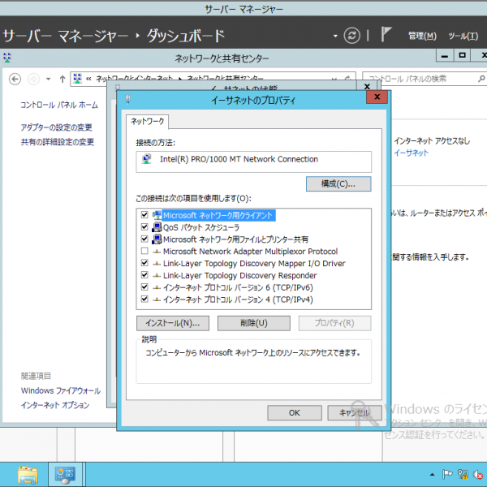Select the ネットワーク tab

coord(147,120)
